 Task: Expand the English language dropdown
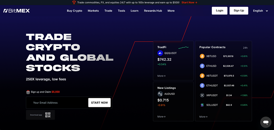click(260, 11)
